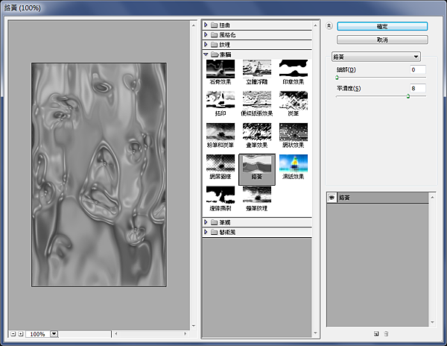Click the effect layers list scroll-down arrow
Screen dimensions: 447x346
(x=432, y=322)
